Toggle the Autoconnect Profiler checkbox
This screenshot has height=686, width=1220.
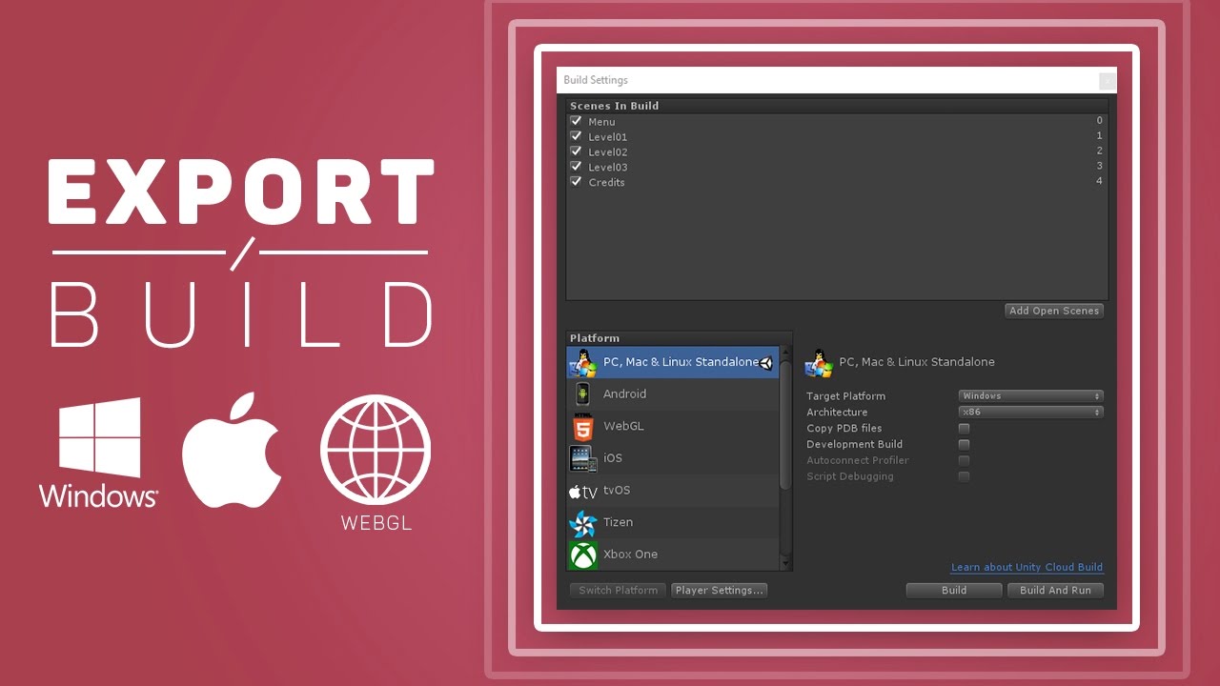tap(964, 461)
